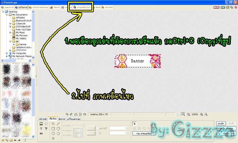Image resolution: width=238 pixels, height=143 pixels.
Task: Open the Batch Editor tab
Action: (38, 7)
